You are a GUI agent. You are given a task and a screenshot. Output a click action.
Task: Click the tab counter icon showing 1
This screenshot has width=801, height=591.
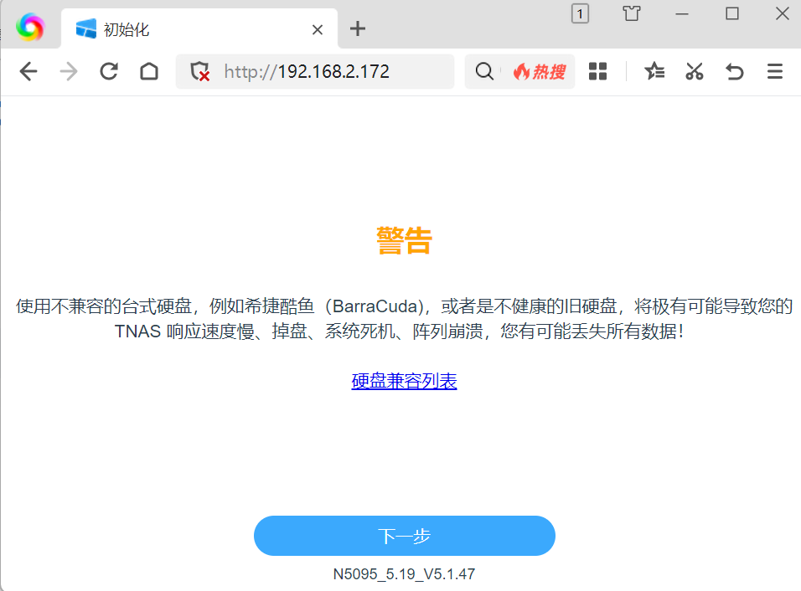[x=580, y=13]
